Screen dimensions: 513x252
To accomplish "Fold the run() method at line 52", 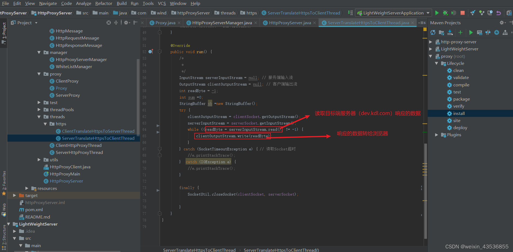I will pyautogui.click(x=160, y=51).
